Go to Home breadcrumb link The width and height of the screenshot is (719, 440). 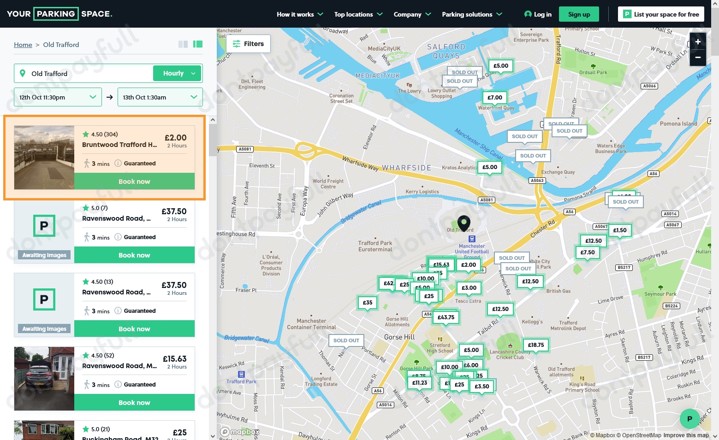[x=23, y=45]
